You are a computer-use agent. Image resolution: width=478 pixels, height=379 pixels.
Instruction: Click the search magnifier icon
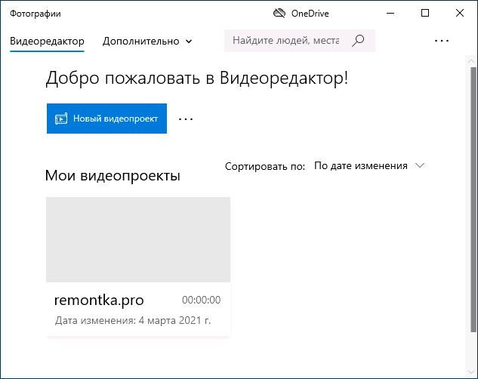tap(358, 41)
